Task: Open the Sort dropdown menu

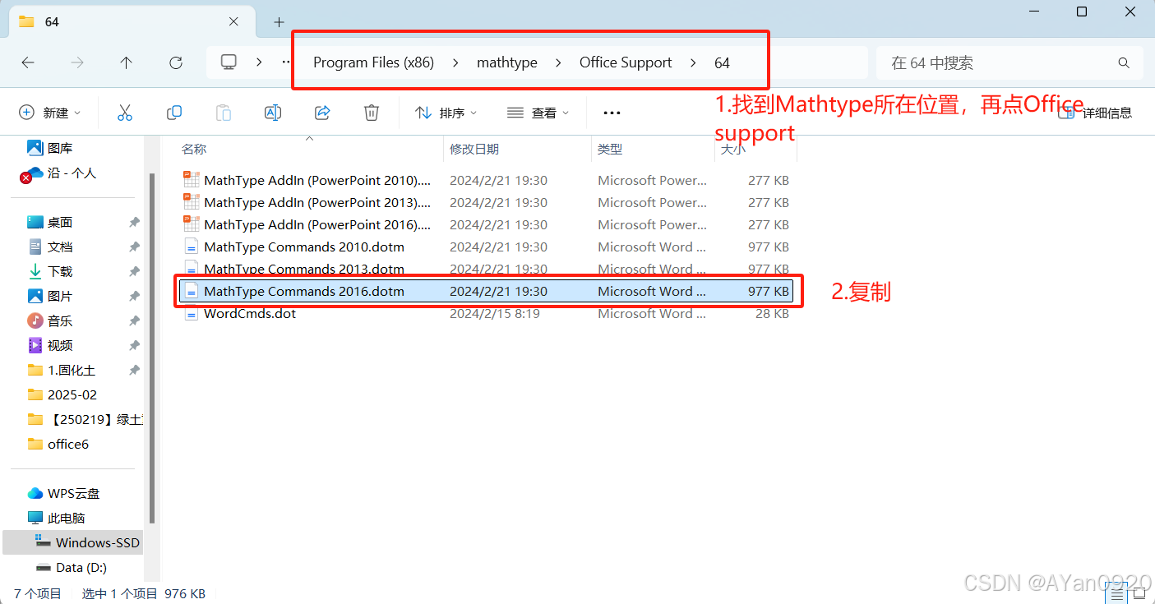Action: (446, 113)
